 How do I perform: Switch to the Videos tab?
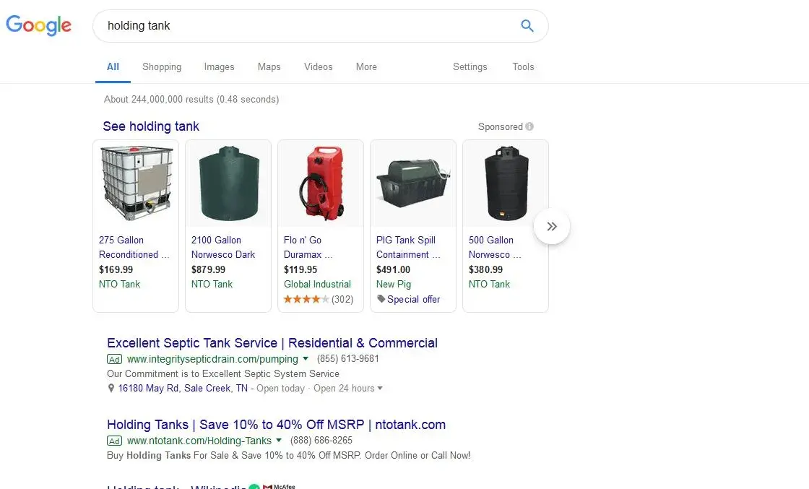[x=319, y=66]
